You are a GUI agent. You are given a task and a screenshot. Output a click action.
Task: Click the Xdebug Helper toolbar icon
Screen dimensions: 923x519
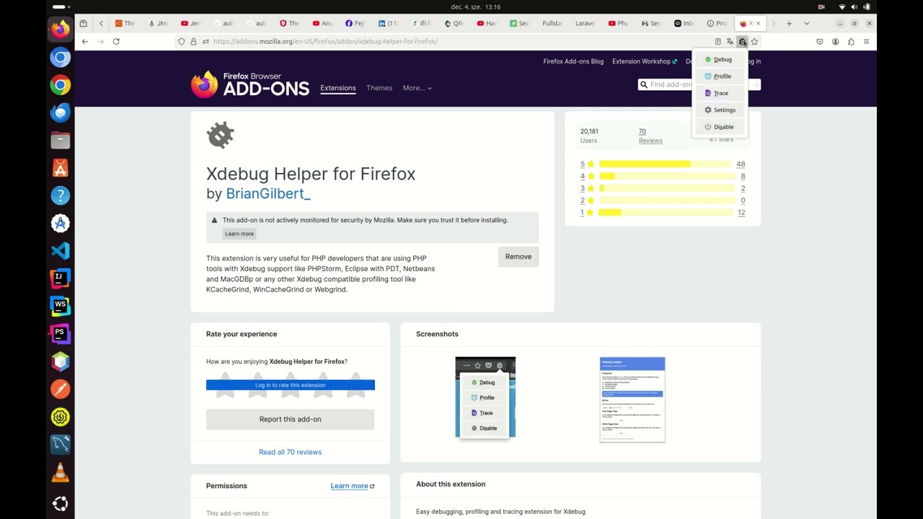742,42
